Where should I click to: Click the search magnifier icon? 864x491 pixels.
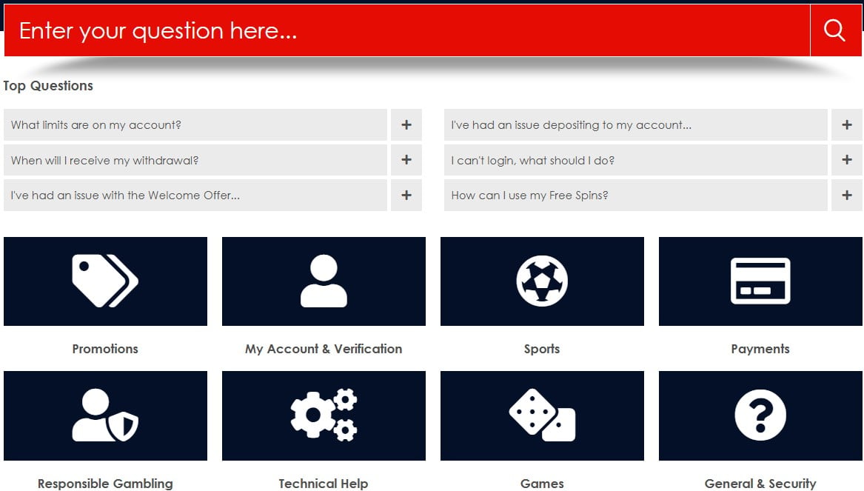click(x=835, y=30)
